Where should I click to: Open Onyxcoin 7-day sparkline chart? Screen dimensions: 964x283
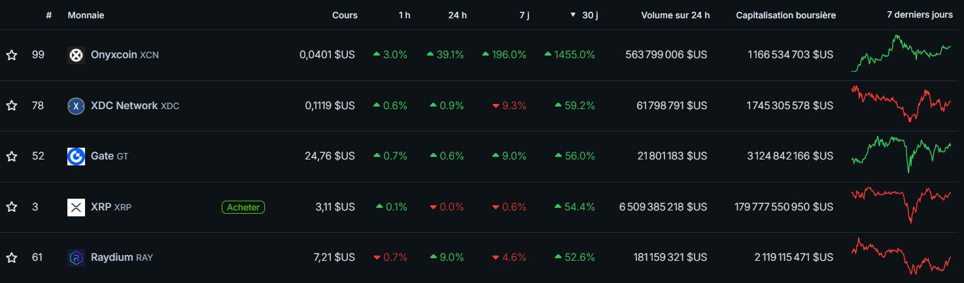[901, 54]
